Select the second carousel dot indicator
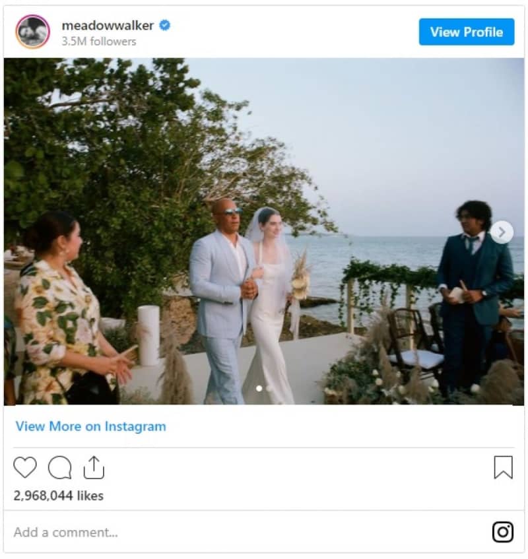Image resolution: width=528 pixels, height=559 pixels. tap(269, 388)
